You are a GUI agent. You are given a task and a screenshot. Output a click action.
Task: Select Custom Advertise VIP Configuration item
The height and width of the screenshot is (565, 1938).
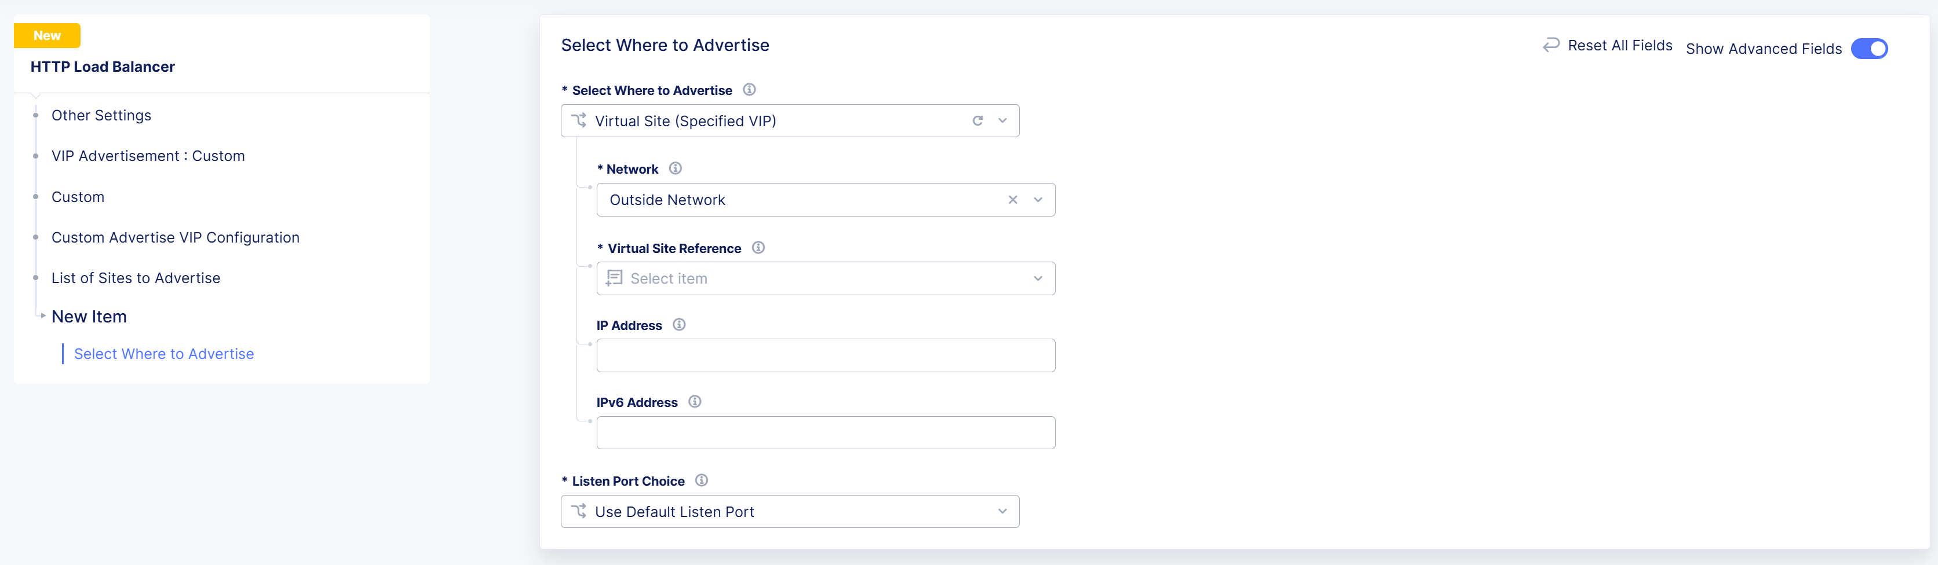(x=176, y=237)
